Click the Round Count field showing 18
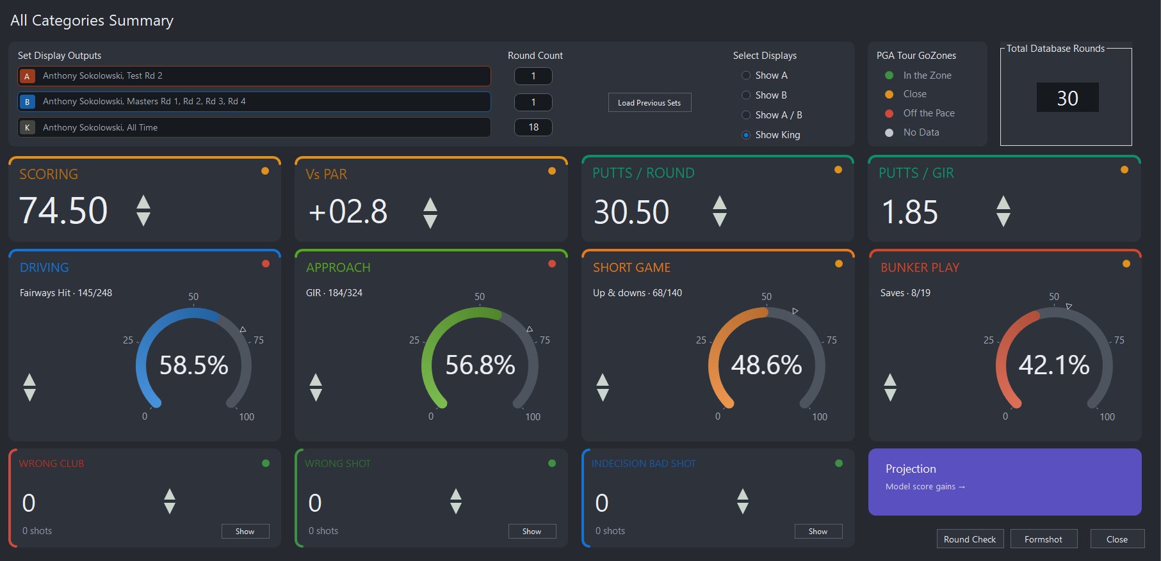The height and width of the screenshot is (561, 1161). point(533,127)
